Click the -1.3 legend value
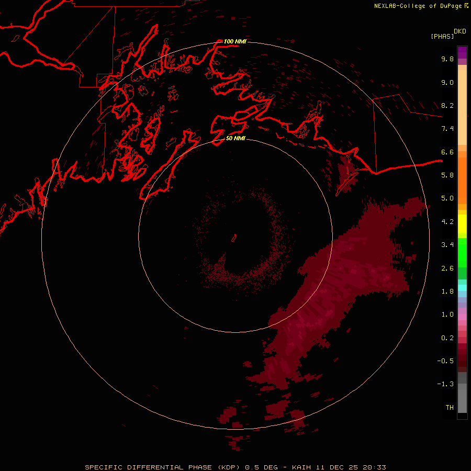The image size is (471, 471). pos(445,384)
